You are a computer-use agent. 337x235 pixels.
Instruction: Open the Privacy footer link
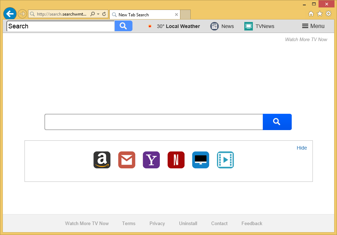tap(157, 223)
